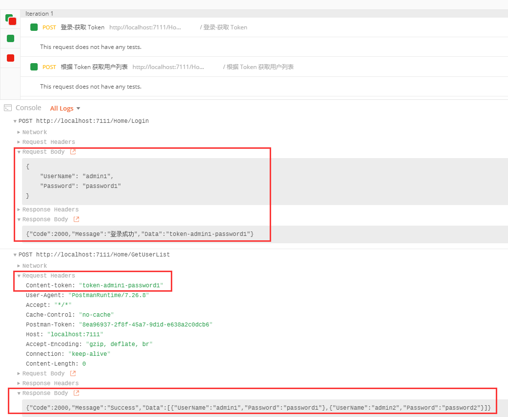
Task: Click the Console panel icon
Action: tap(7, 108)
